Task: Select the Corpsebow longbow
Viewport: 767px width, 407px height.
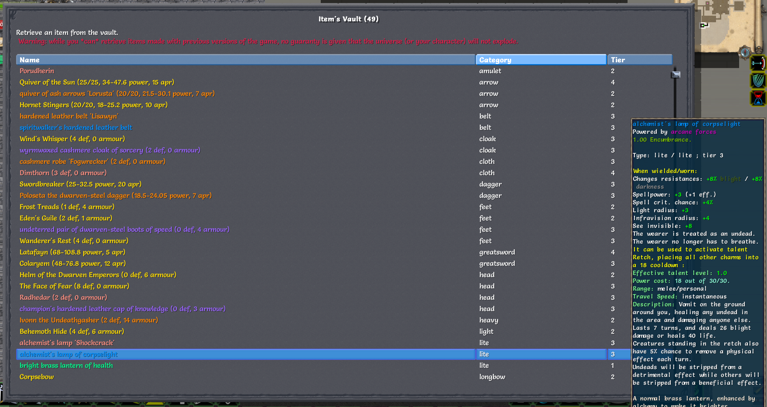Action: coord(246,377)
